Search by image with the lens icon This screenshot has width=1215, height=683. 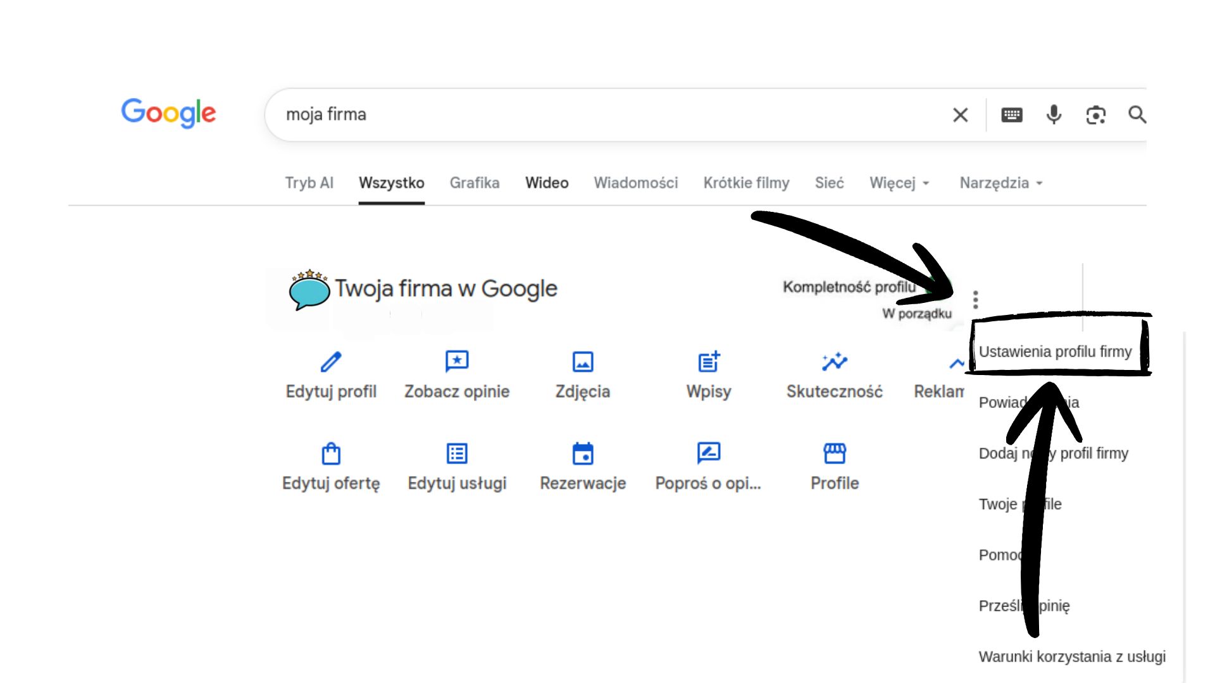coord(1095,114)
